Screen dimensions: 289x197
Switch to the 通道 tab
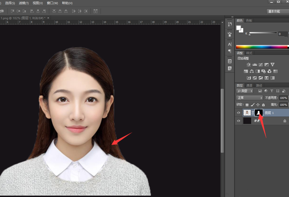point(249,86)
